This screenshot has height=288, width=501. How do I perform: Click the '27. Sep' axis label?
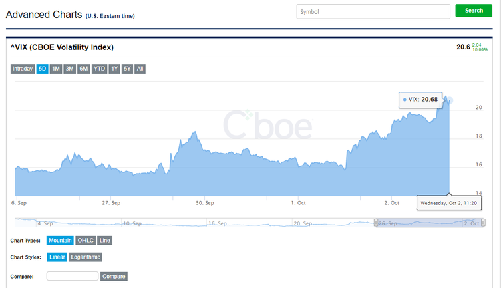111,203
